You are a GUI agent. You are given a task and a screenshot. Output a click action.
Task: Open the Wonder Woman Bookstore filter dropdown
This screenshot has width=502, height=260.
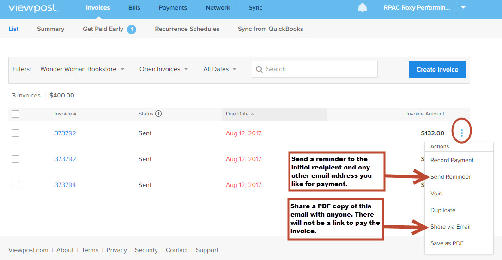click(x=82, y=69)
